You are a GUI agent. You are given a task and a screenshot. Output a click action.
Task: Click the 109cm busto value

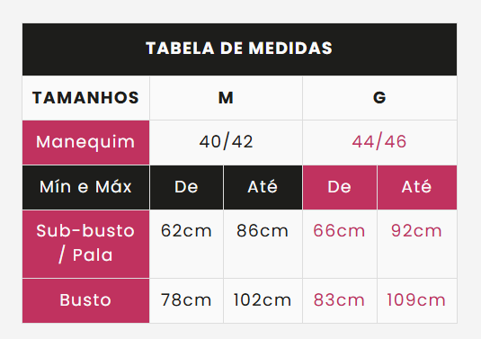pos(417,300)
